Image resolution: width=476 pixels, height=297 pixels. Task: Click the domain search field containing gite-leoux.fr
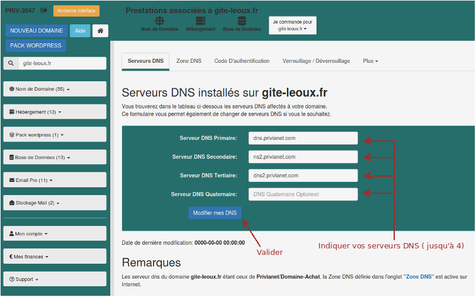click(x=62, y=63)
